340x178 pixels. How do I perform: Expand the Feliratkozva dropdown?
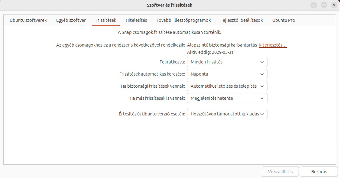227,62
